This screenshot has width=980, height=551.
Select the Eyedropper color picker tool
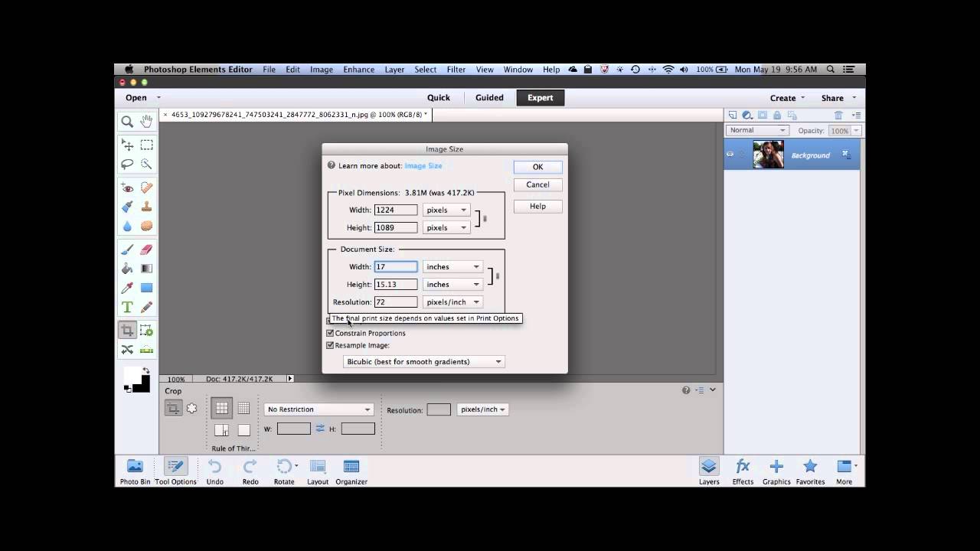click(127, 288)
